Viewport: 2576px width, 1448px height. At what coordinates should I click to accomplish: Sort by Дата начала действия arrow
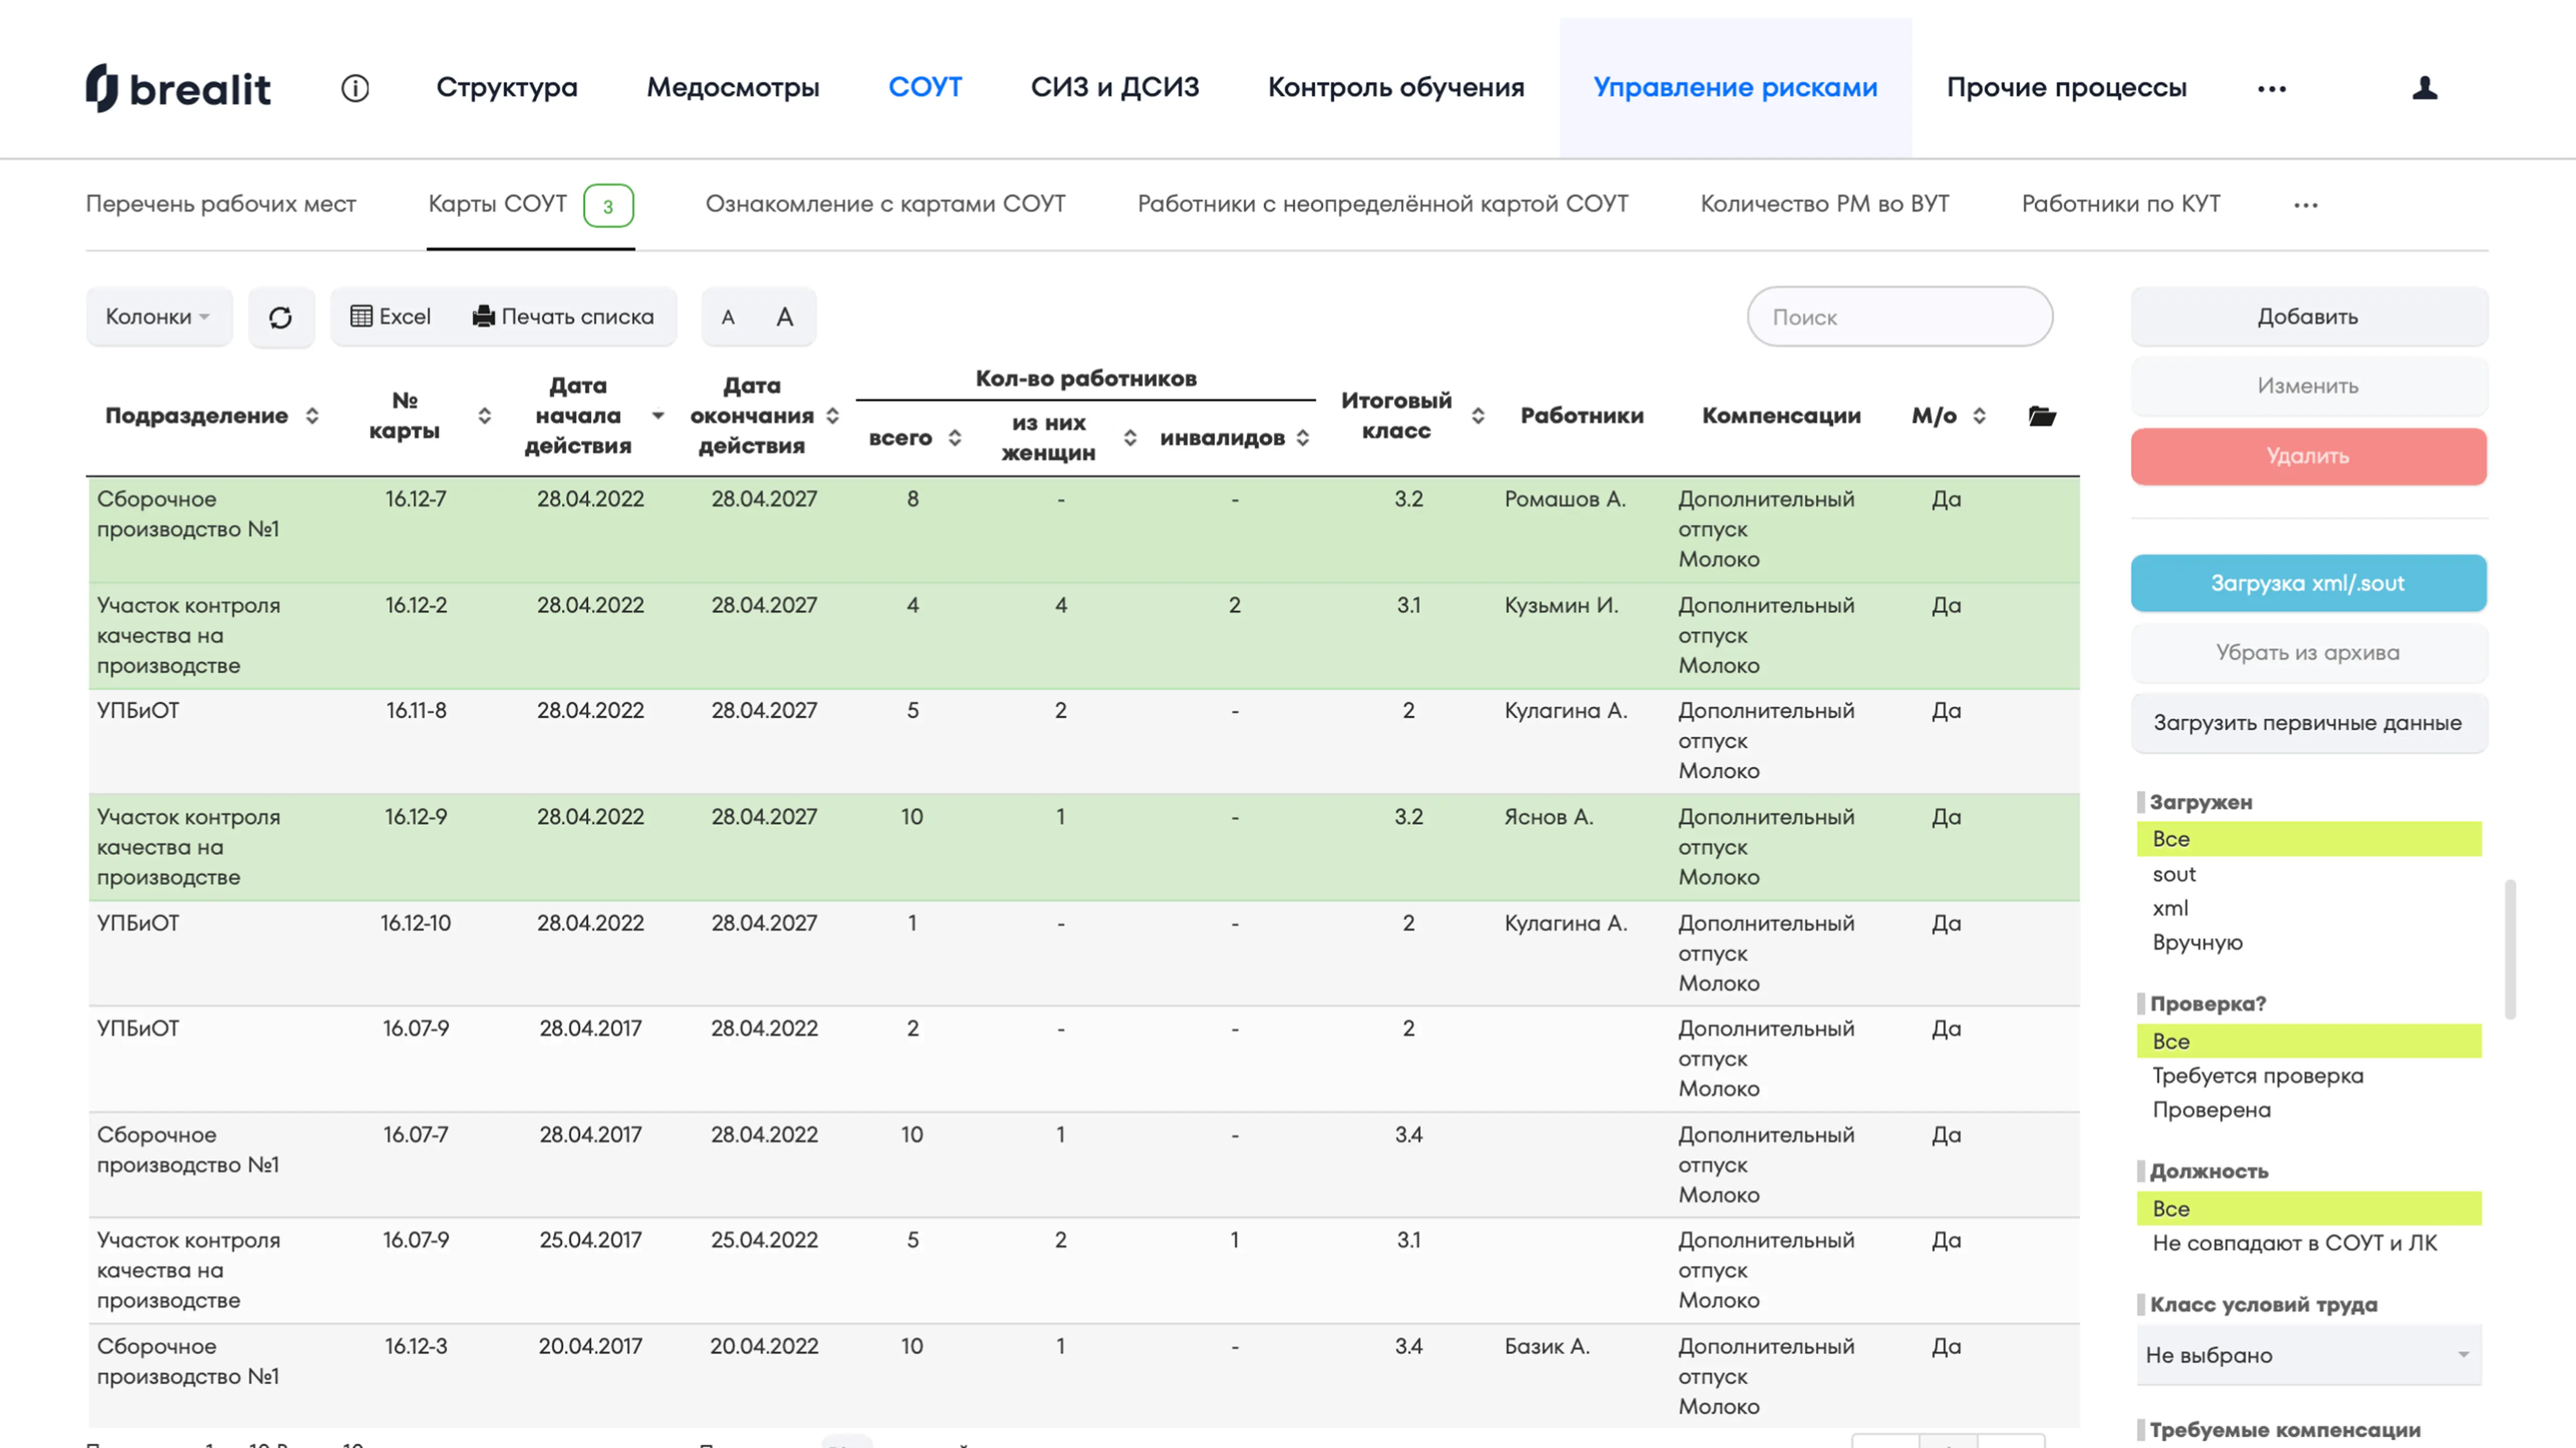658,416
